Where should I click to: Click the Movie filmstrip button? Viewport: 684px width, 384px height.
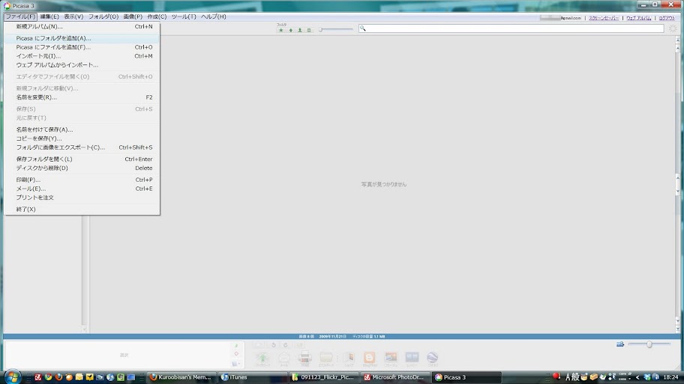click(x=412, y=359)
